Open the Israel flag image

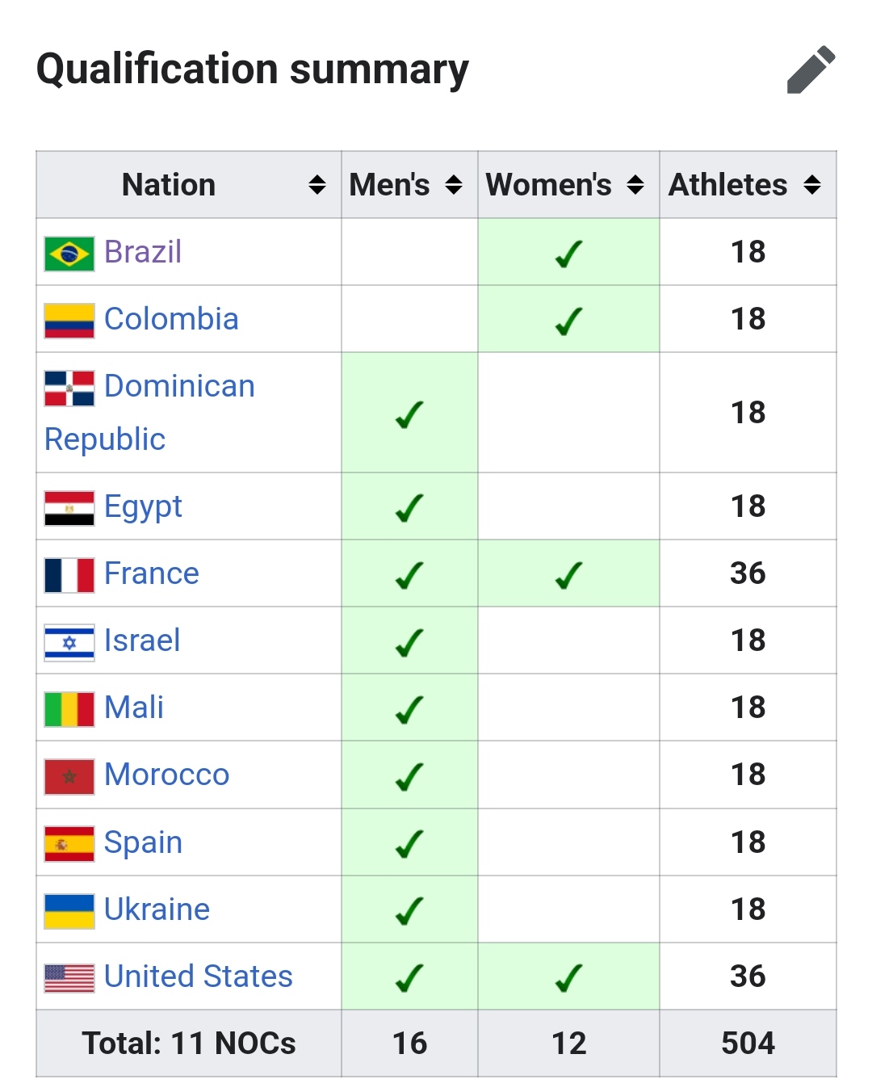(69, 643)
